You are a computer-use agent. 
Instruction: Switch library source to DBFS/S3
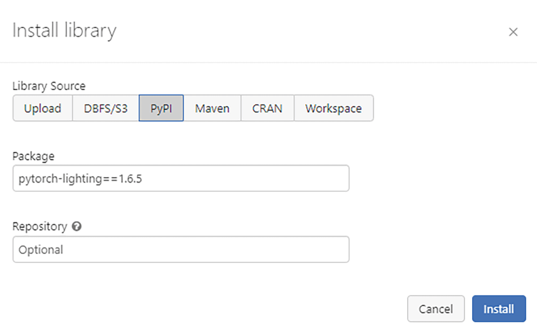(x=106, y=108)
